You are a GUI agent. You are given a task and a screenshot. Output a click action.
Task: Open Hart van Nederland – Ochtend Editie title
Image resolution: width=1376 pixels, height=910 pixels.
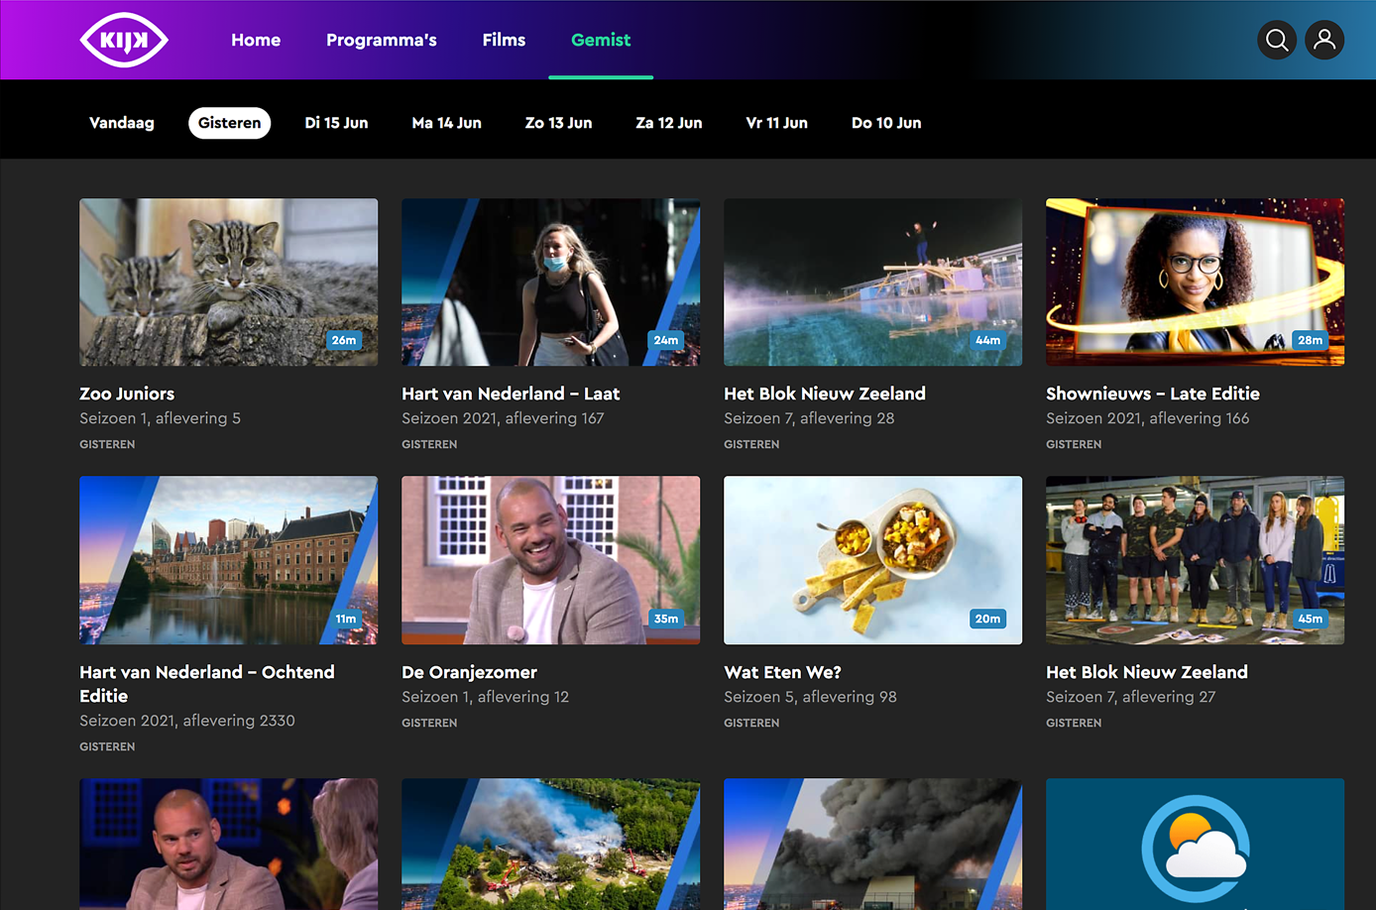pos(207,684)
